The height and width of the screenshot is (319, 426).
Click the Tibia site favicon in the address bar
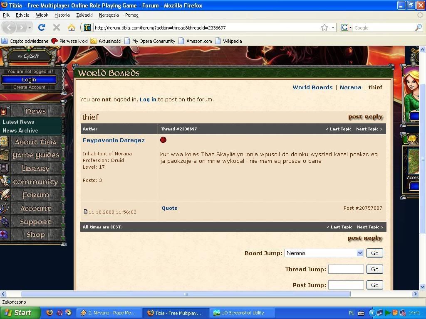click(x=87, y=27)
